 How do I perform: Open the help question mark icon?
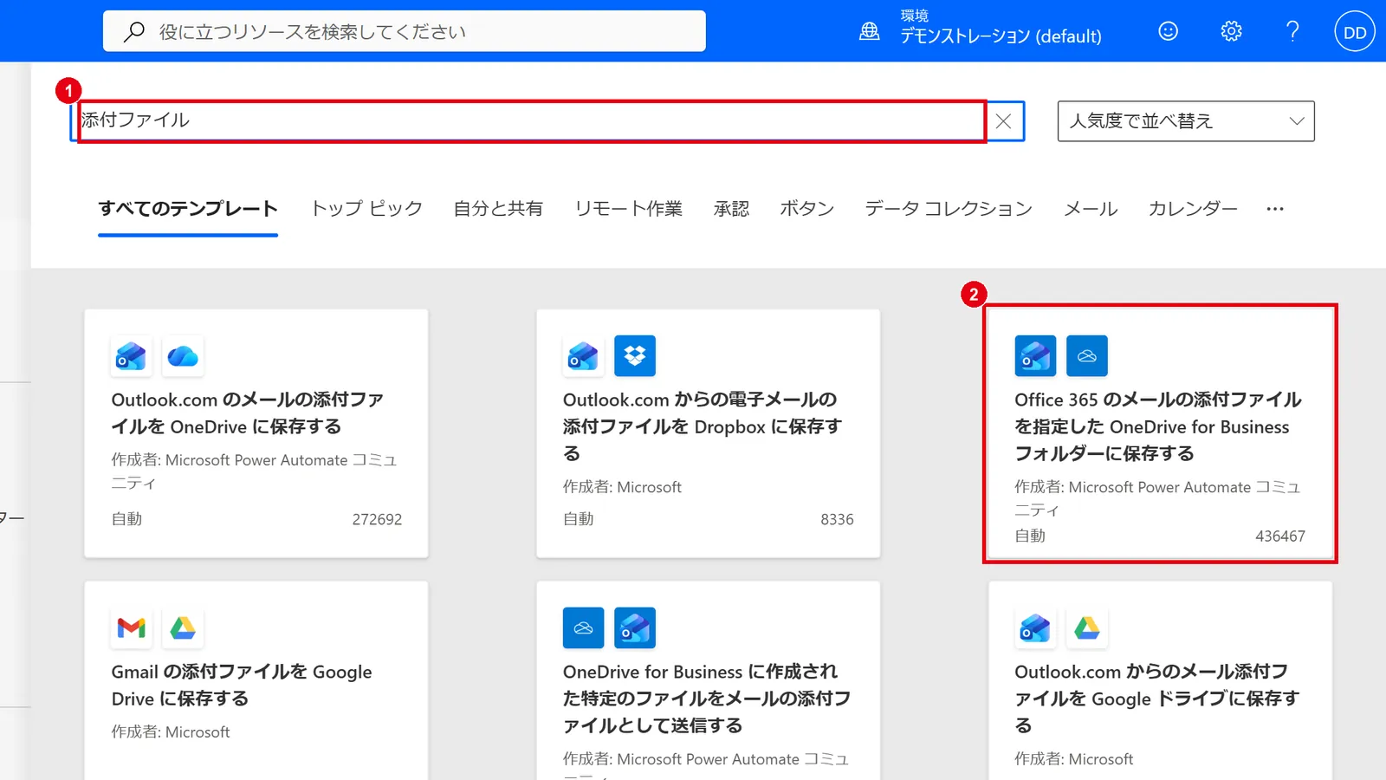(1292, 31)
